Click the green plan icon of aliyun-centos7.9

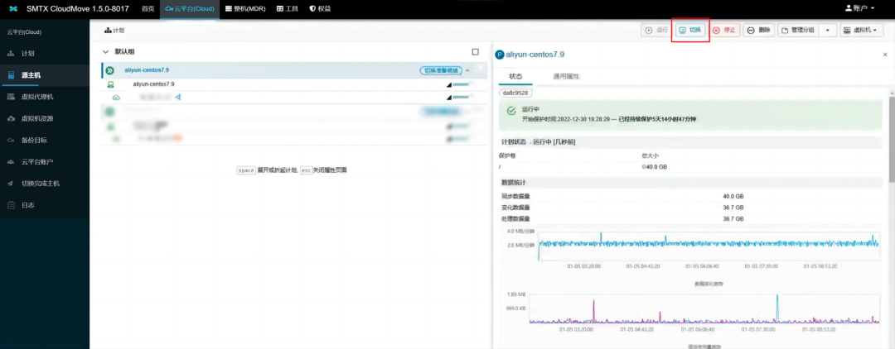point(110,70)
